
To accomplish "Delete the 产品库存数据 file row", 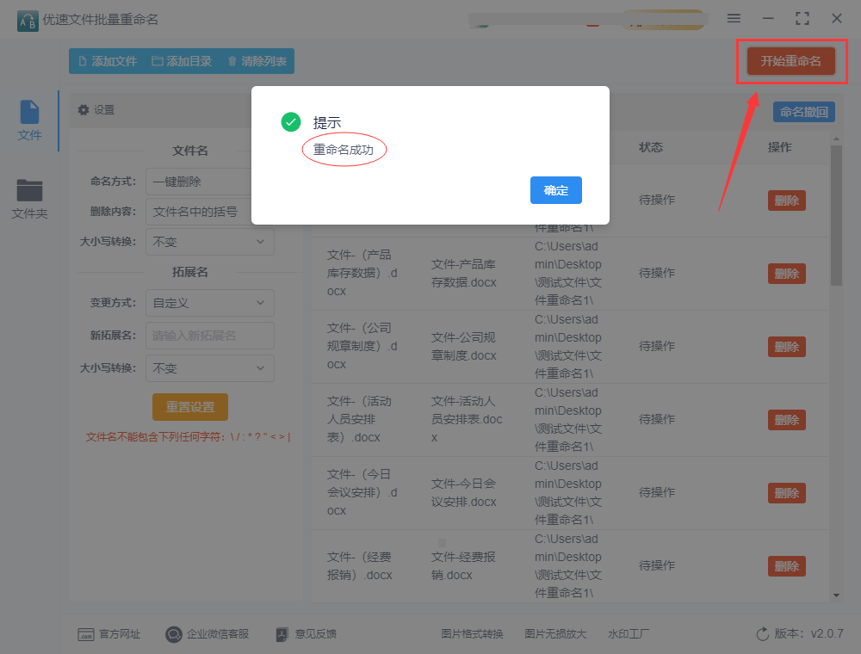I will pos(786,274).
